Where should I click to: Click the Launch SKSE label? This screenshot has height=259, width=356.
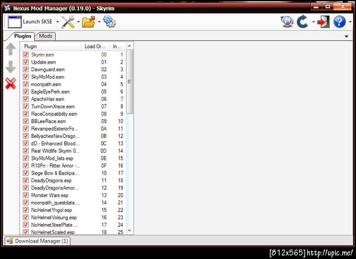pos(37,21)
